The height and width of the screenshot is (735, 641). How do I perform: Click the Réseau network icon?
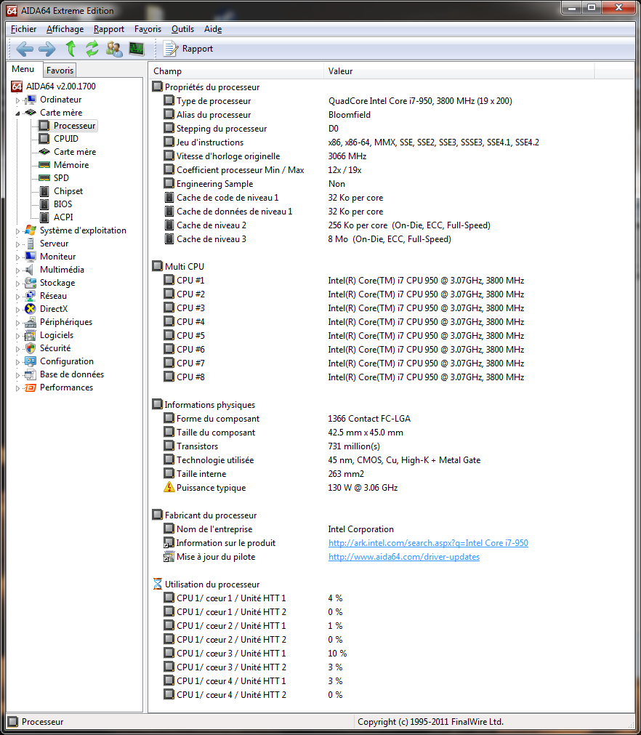(31, 296)
